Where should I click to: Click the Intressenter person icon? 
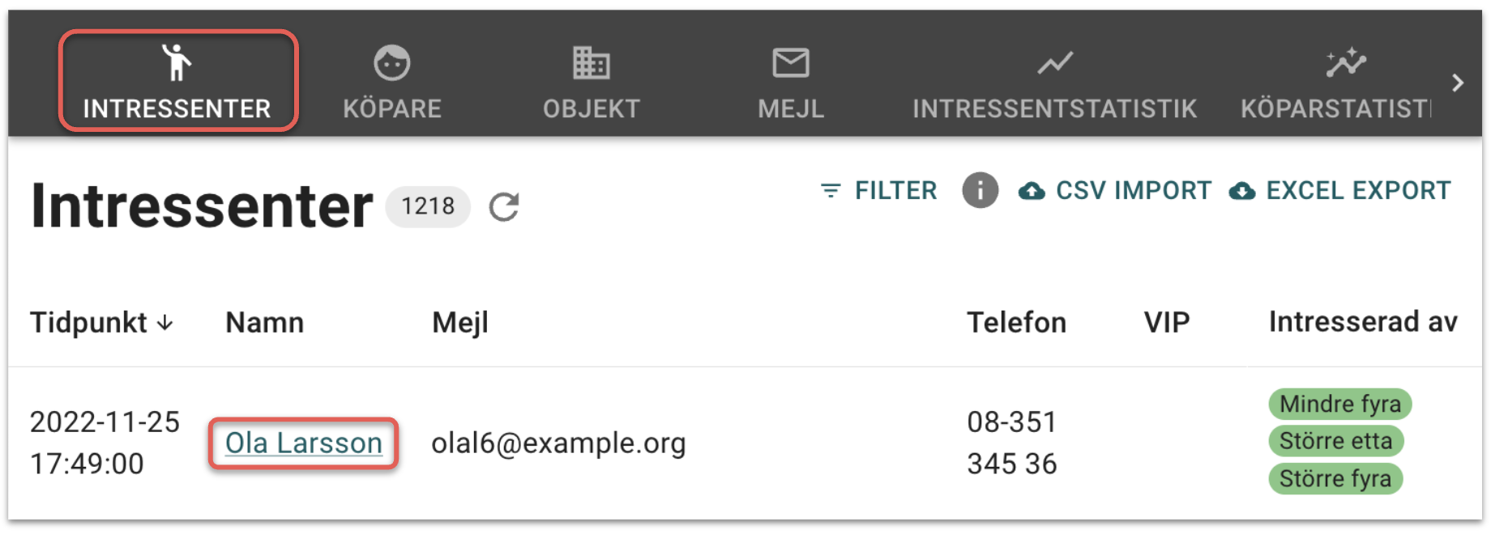pyautogui.click(x=176, y=62)
